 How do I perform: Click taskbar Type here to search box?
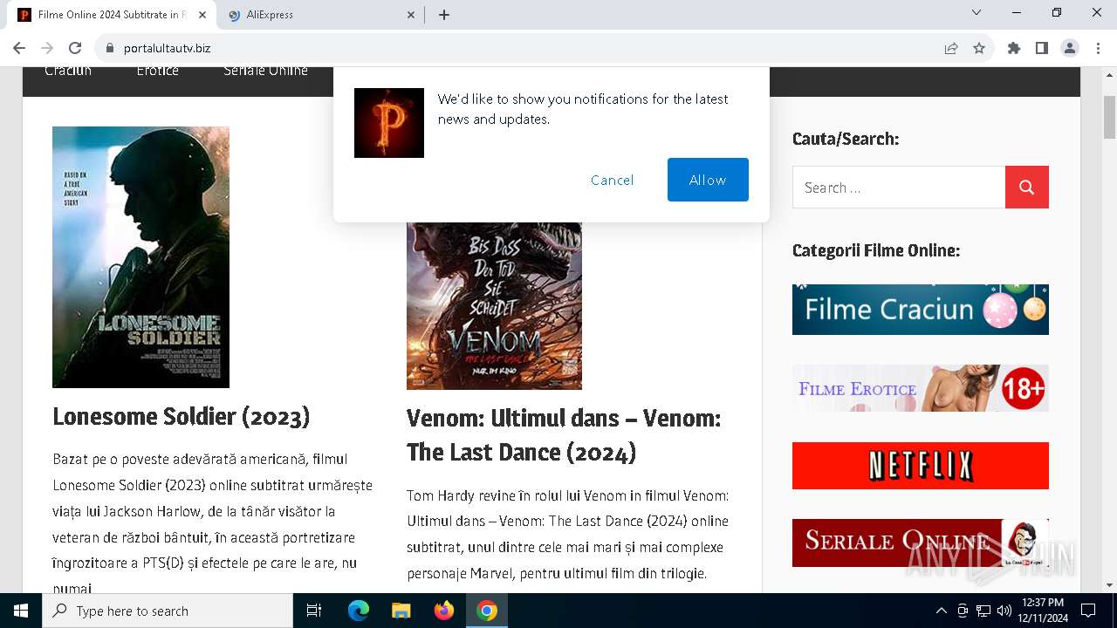(x=168, y=611)
